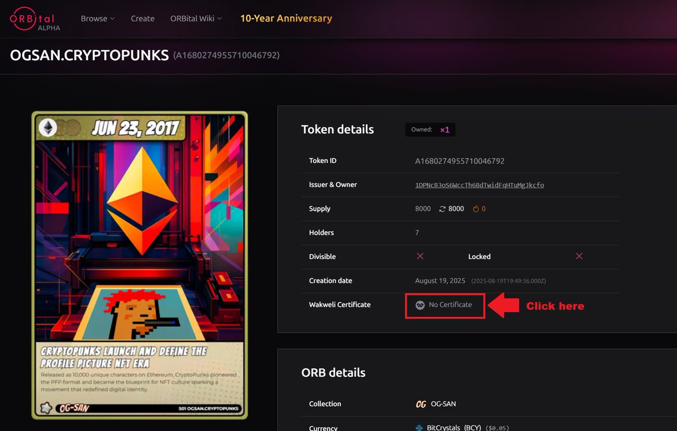
Task: Open the Browse dropdown menu
Action: pos(98,19)
